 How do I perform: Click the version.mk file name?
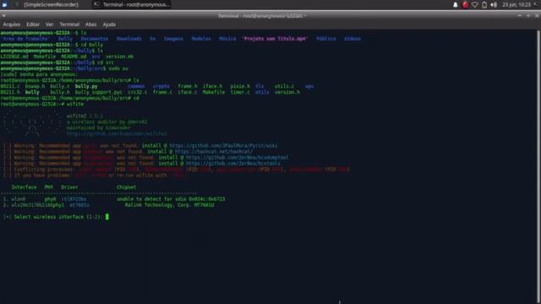(x=120, y=57)
